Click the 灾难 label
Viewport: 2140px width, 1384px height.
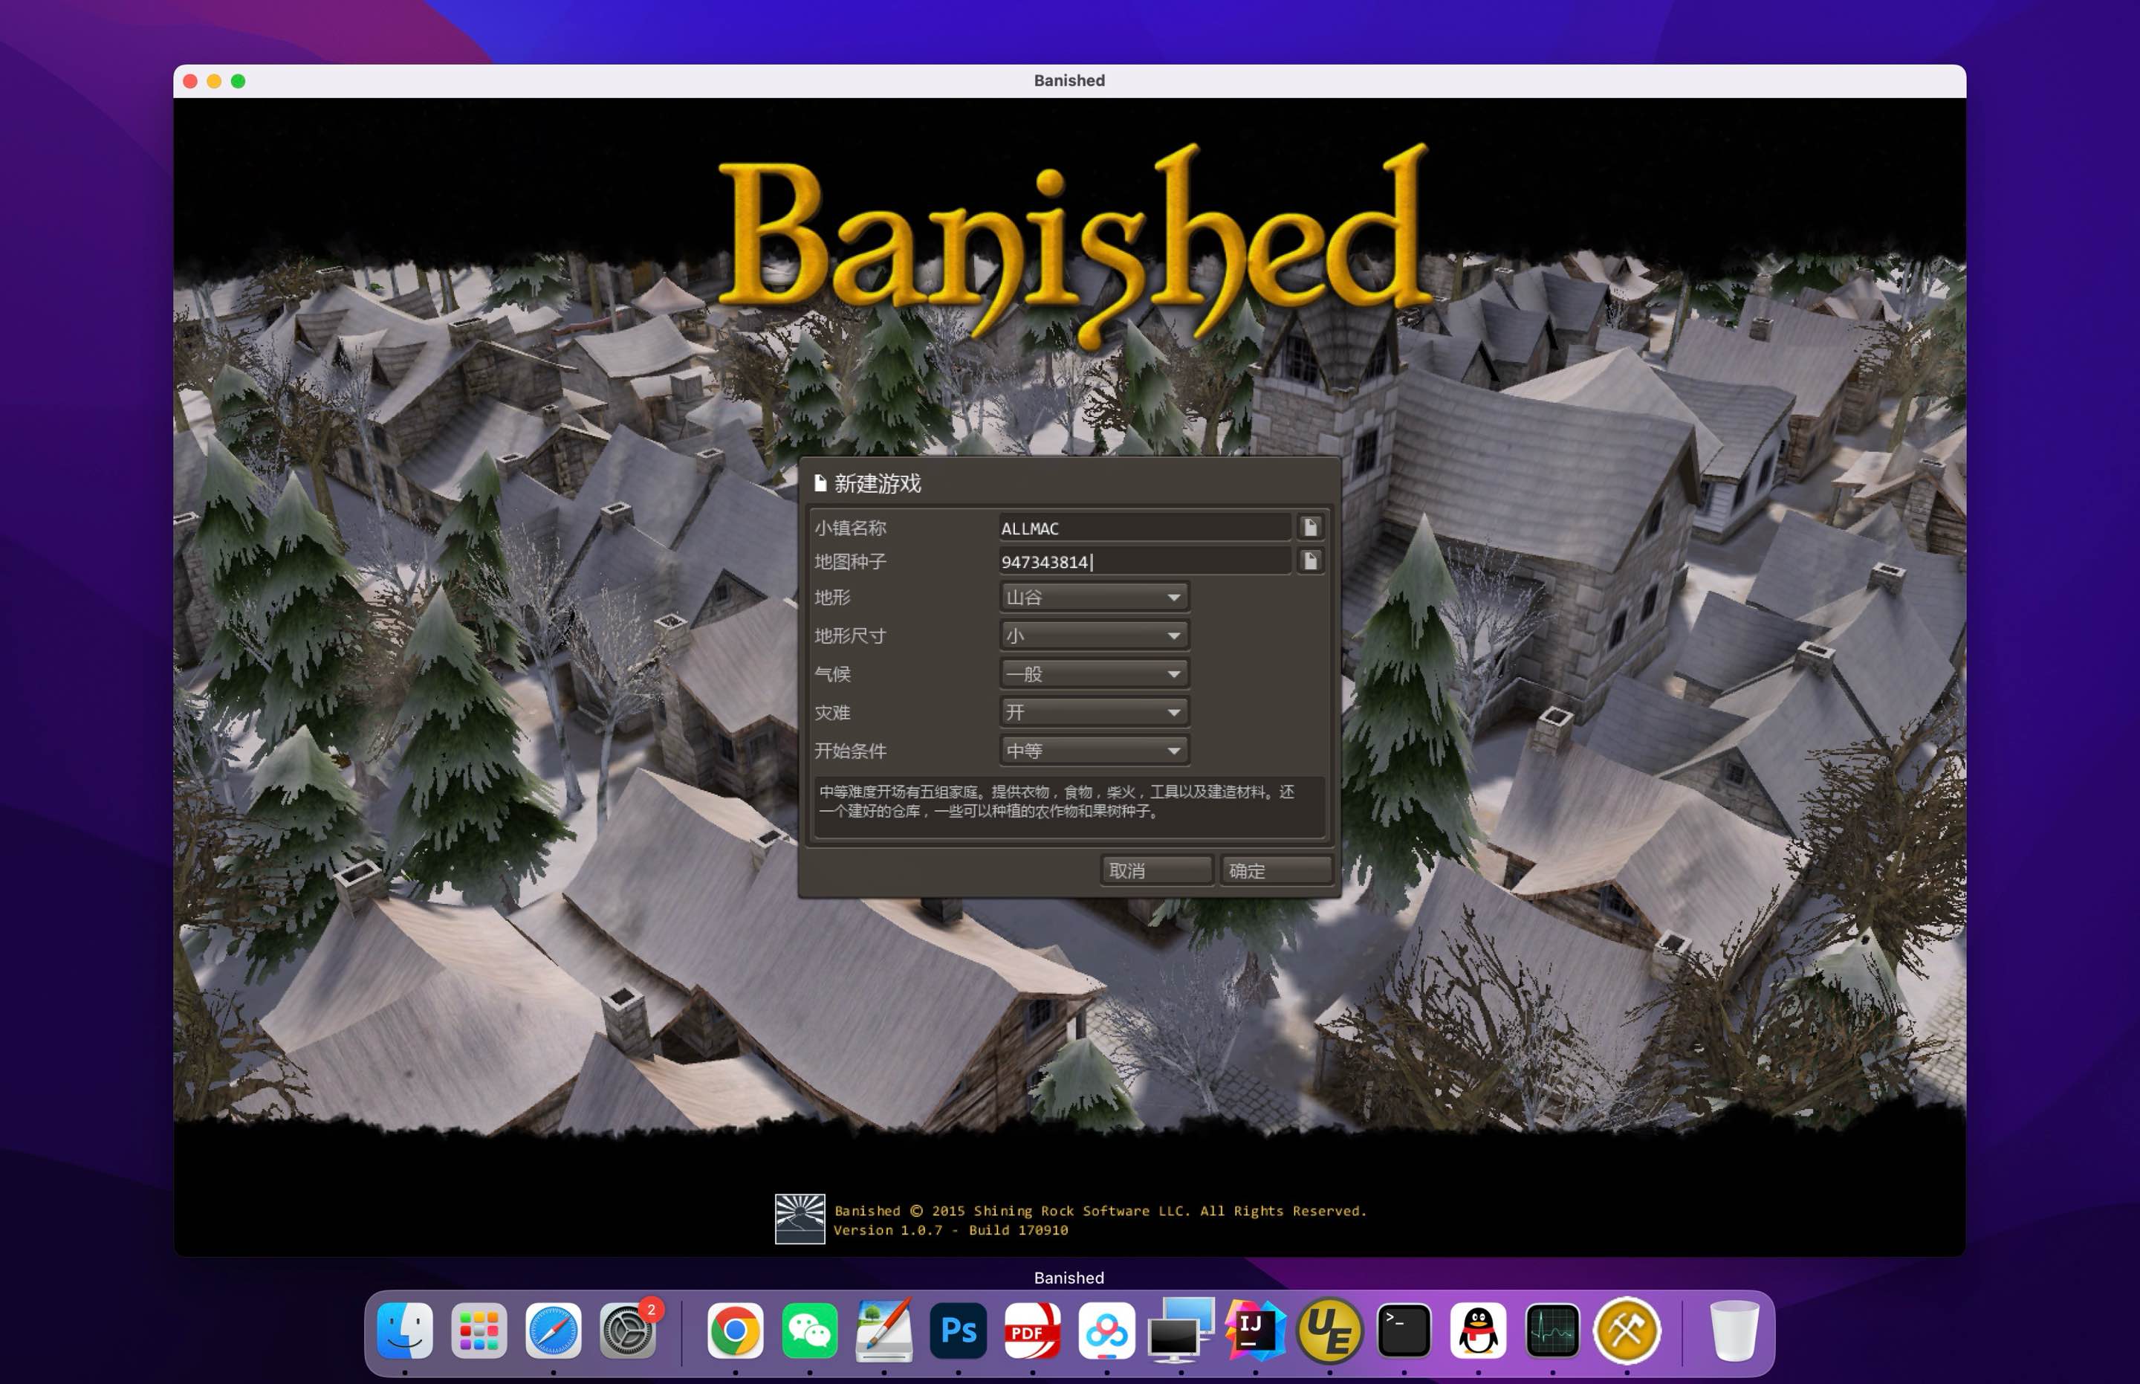point(832,713)
